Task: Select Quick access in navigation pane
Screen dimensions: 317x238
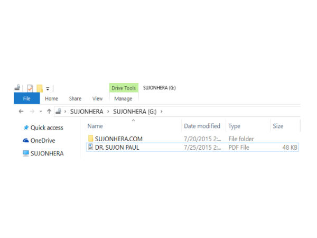Action: tap(46, 127)
